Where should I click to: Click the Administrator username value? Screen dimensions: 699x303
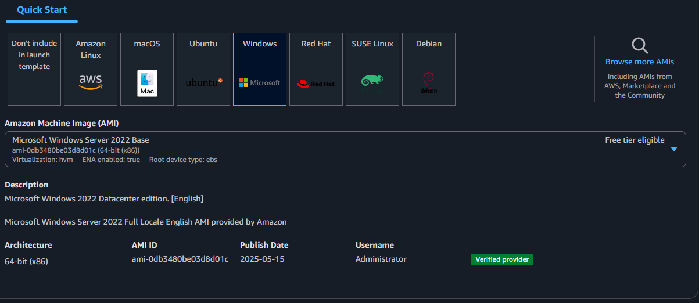(x=381, y=259)
